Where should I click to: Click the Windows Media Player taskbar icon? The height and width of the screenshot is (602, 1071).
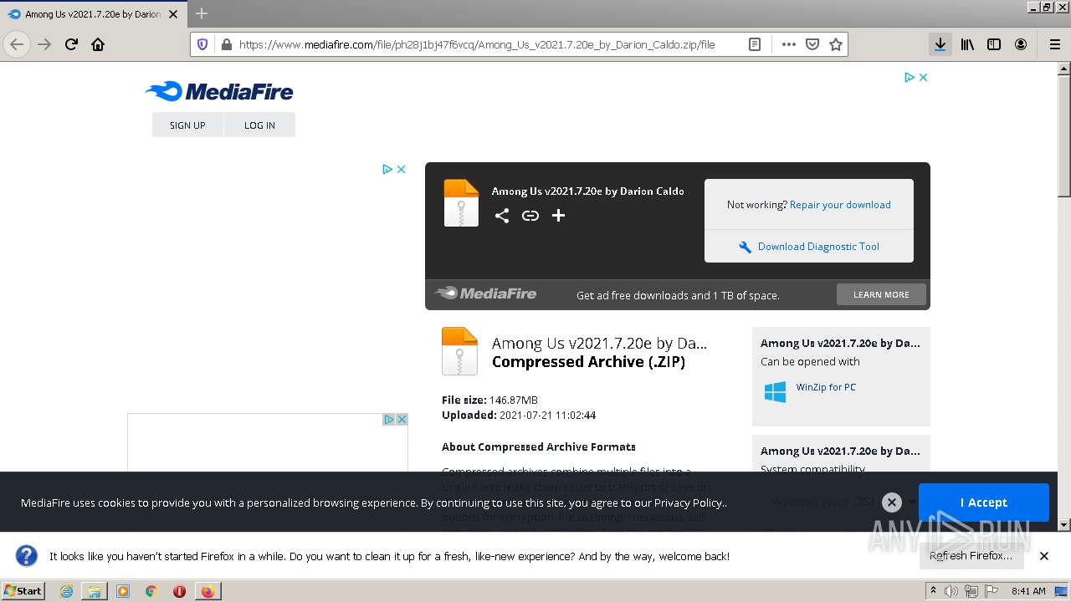point(123,591)
